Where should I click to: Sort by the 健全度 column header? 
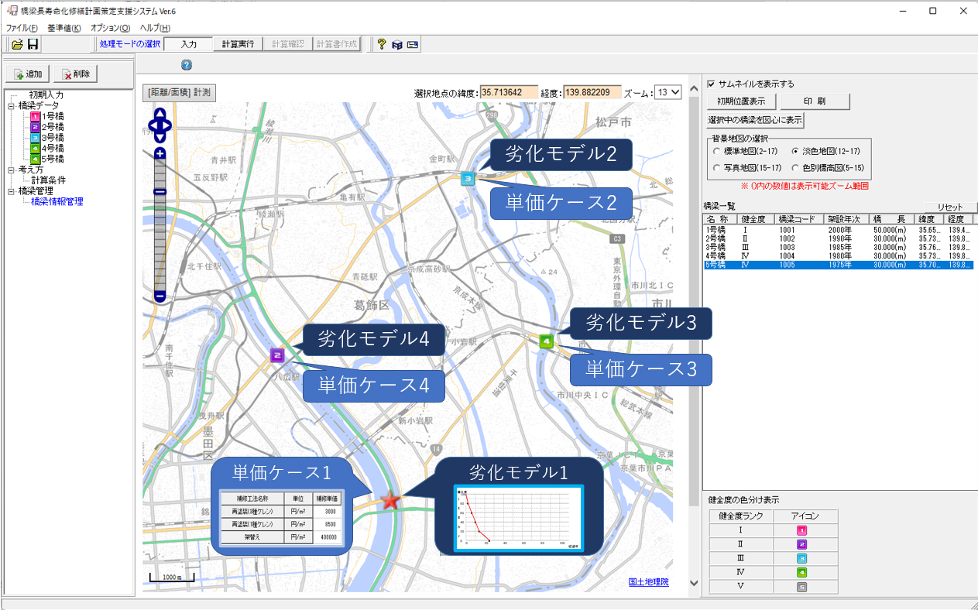pyautogui.click(x=757, y=220)
